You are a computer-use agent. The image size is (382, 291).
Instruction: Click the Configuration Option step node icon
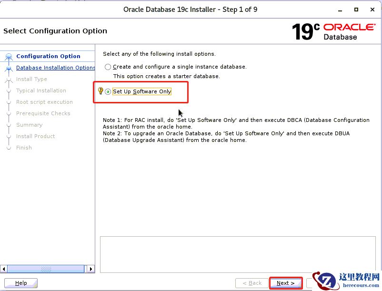(x=9, y=57)
